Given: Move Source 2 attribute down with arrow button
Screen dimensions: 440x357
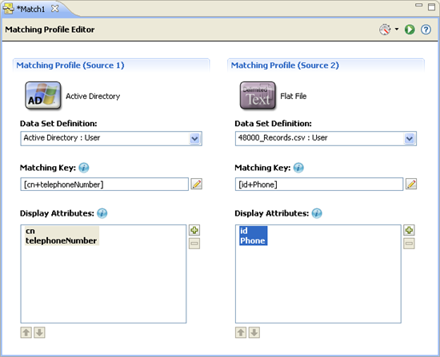Looking at the screenshot, I should pyautogui.click(x=254, y=332).
